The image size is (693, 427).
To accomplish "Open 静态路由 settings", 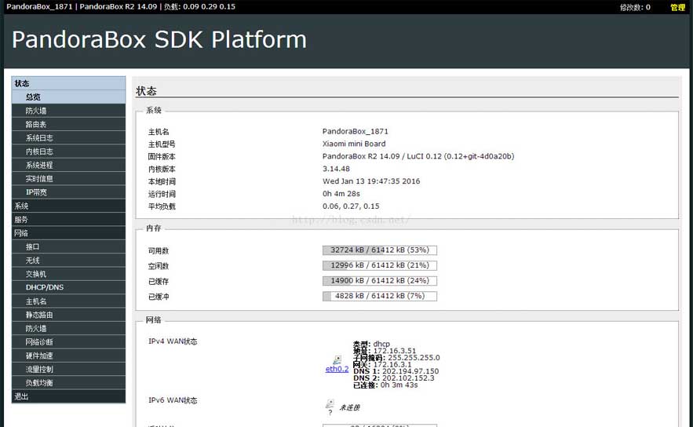I will coord(68,315).
